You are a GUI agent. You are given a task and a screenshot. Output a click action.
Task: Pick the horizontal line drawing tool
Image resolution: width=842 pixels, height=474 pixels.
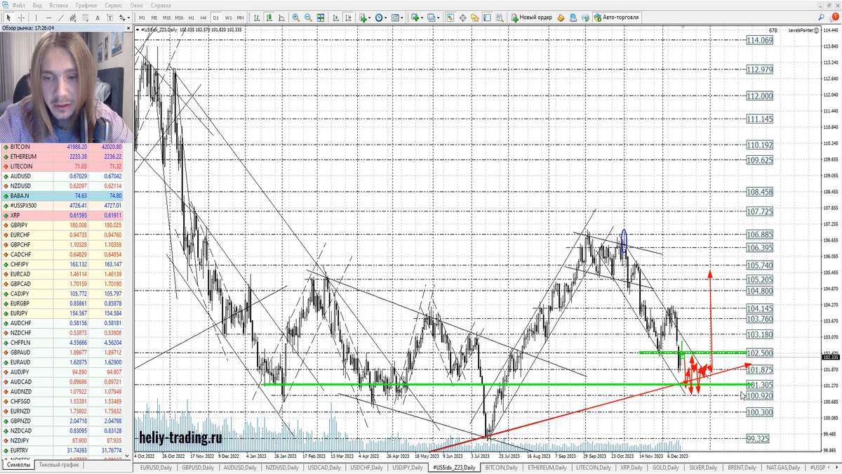coord(48,17)
